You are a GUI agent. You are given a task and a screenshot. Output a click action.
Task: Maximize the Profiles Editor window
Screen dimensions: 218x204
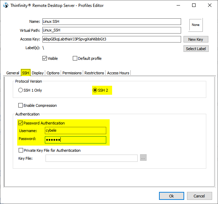194,5
